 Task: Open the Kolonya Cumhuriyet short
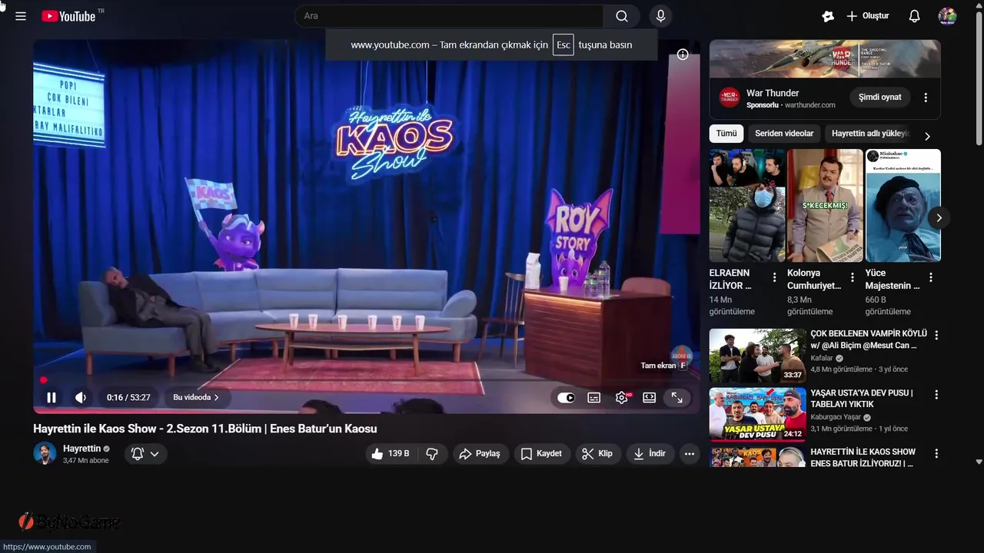(x=825, y=205)
